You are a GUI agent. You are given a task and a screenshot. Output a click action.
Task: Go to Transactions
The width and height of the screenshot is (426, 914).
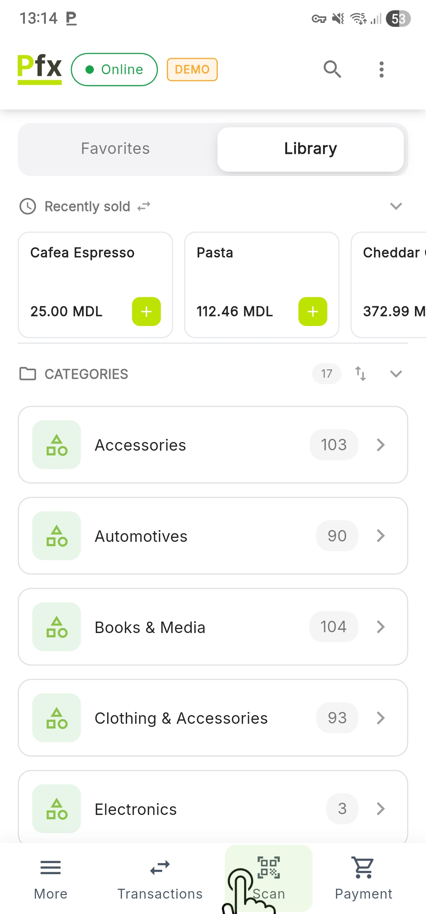point(160,877)
